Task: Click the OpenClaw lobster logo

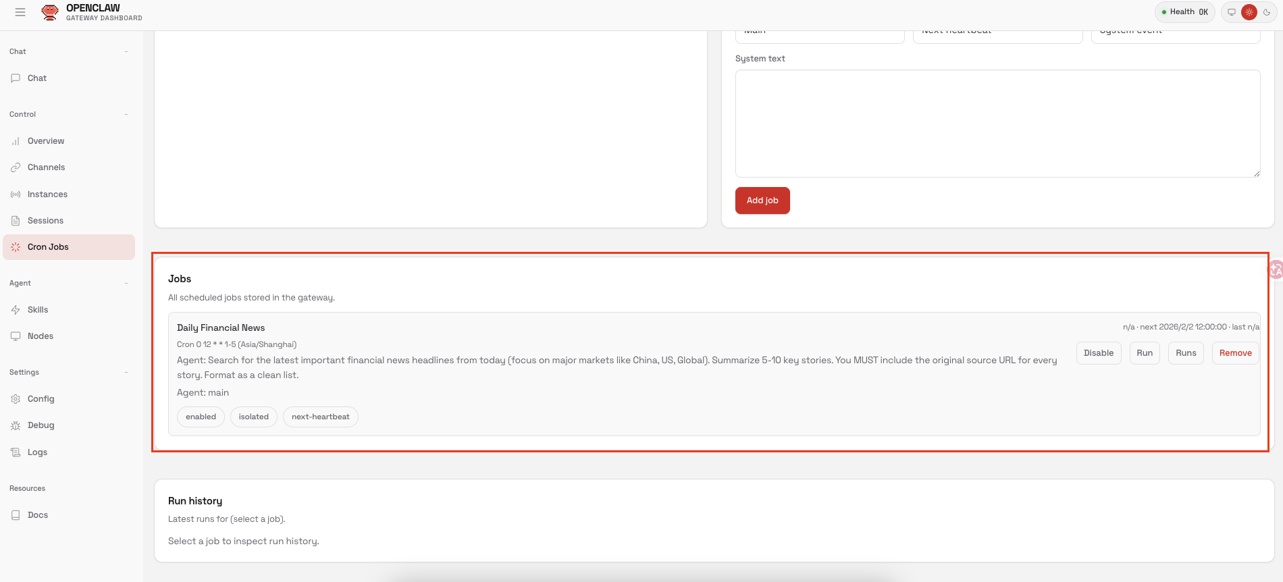Action: 50,12
